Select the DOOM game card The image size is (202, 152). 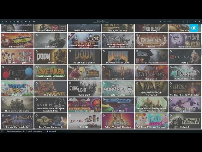click(51, 57)
